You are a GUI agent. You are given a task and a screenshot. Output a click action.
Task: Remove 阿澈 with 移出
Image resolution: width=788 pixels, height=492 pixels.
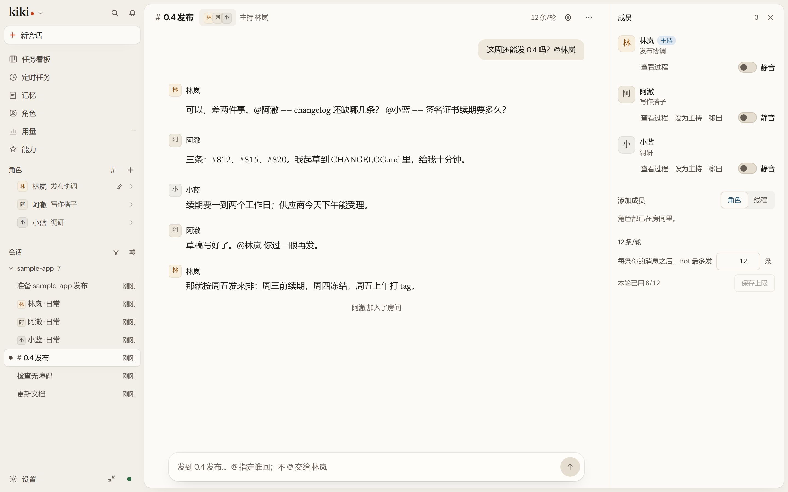tap(715, 118)
